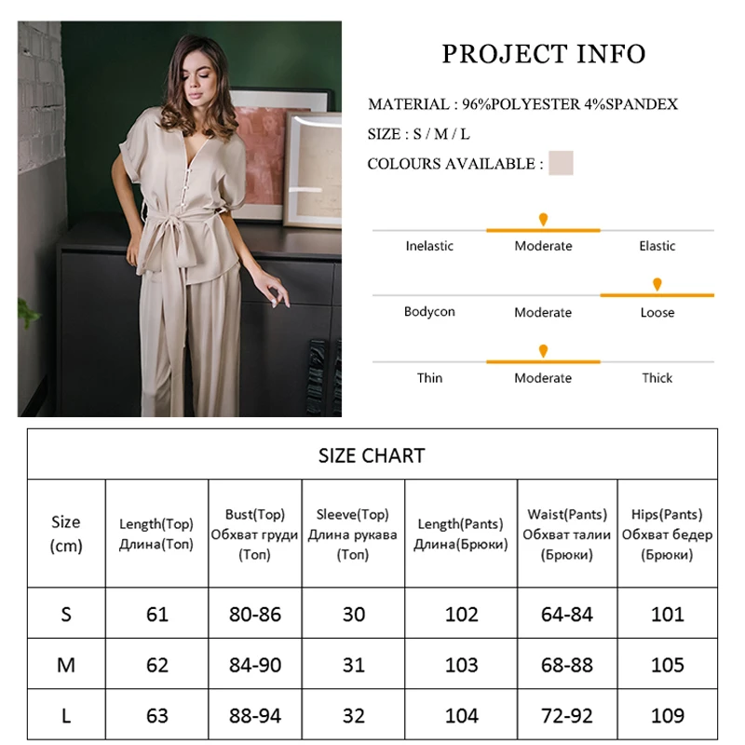Click the Inelastic label on elasticity scale
Screen dimensions: 745x745
click(x=429, y=246)
